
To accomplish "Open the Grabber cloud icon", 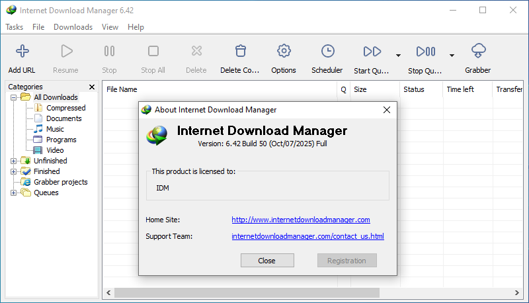I will [x=478, y=51].
